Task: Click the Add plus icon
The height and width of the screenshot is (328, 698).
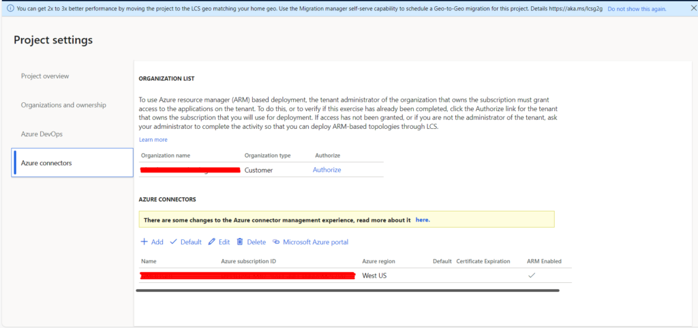Action: pyautogui.click(x=144, y=241)
